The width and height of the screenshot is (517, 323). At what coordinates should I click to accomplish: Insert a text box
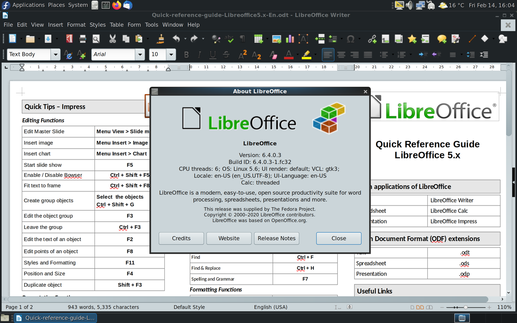[x=303, y=39]
